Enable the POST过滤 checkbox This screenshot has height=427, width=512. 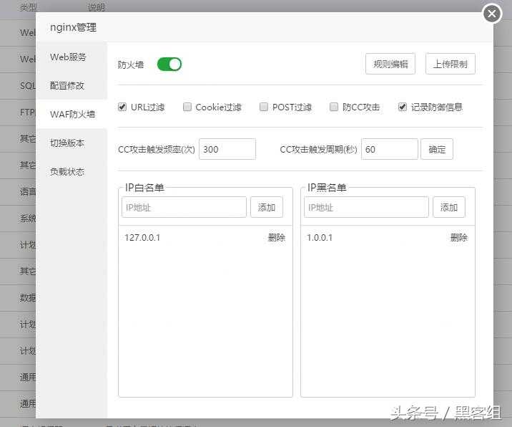coord(264,107)
